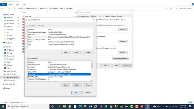Click Delete under System variables
The height and width of the screenshot is (109, 194).
pos(88,85)
